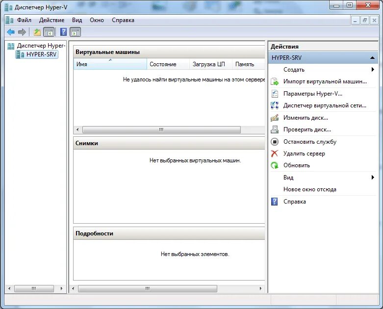
Task: Open the Справка menu in menu bar
Action: 123,20
